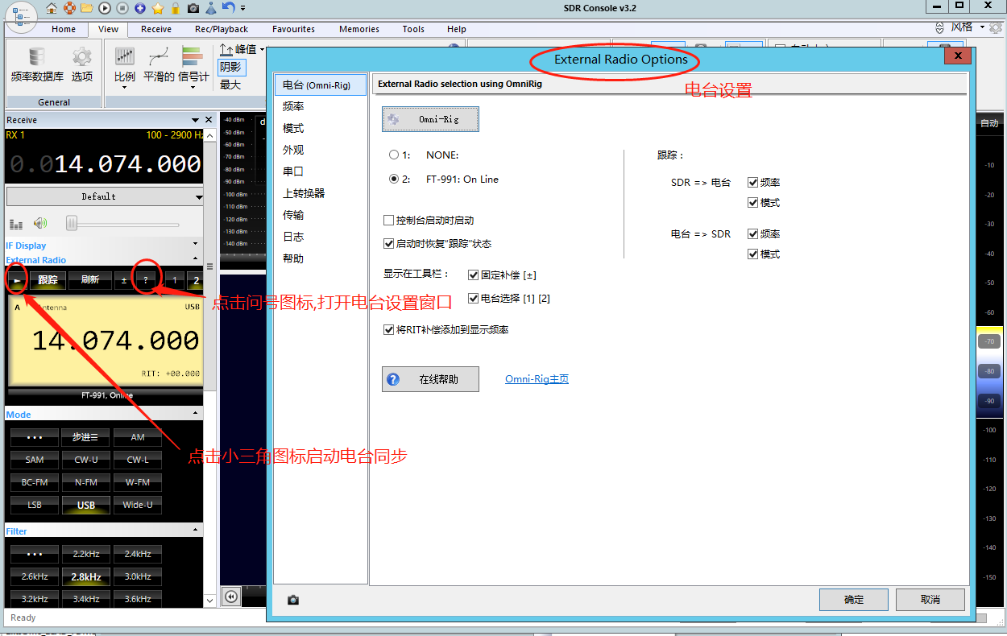Open the SDR Console application menu orb
This screenshot has width=1007, height=636.
(x=22, y=17)
